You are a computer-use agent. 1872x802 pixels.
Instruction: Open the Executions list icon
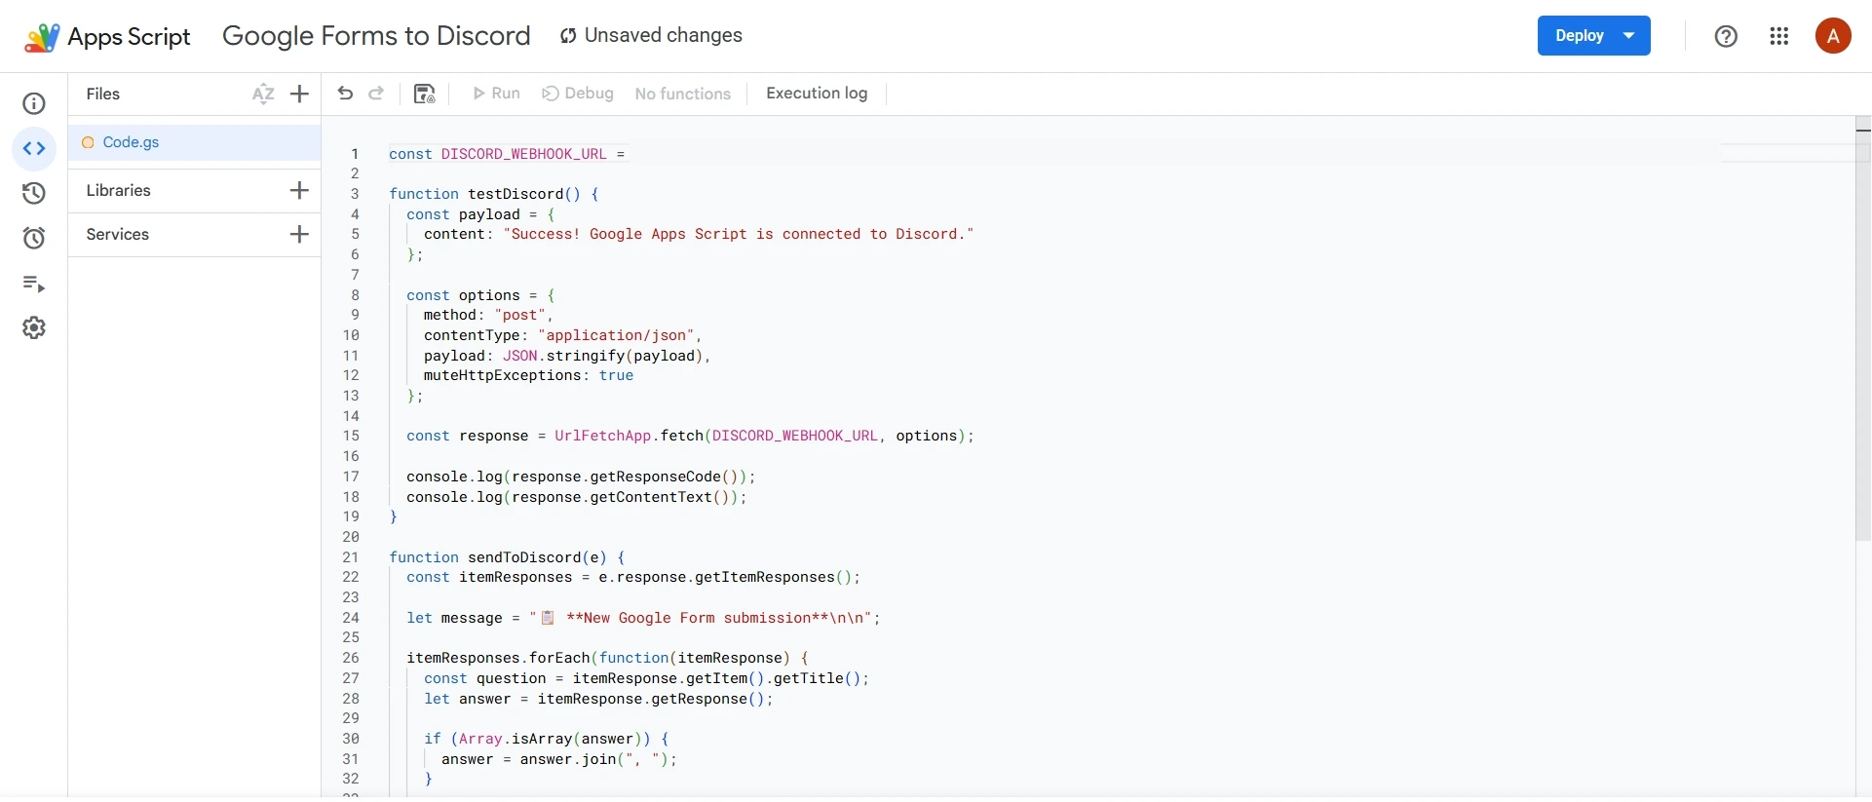34,284
